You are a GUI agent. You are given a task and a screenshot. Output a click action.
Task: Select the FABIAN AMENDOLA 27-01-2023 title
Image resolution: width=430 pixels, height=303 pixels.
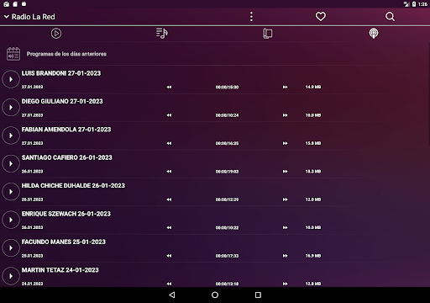coord(66,130)
